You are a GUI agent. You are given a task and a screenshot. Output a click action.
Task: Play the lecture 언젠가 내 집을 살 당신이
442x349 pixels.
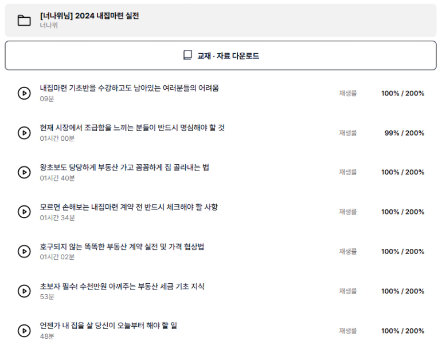click(24, 331)
